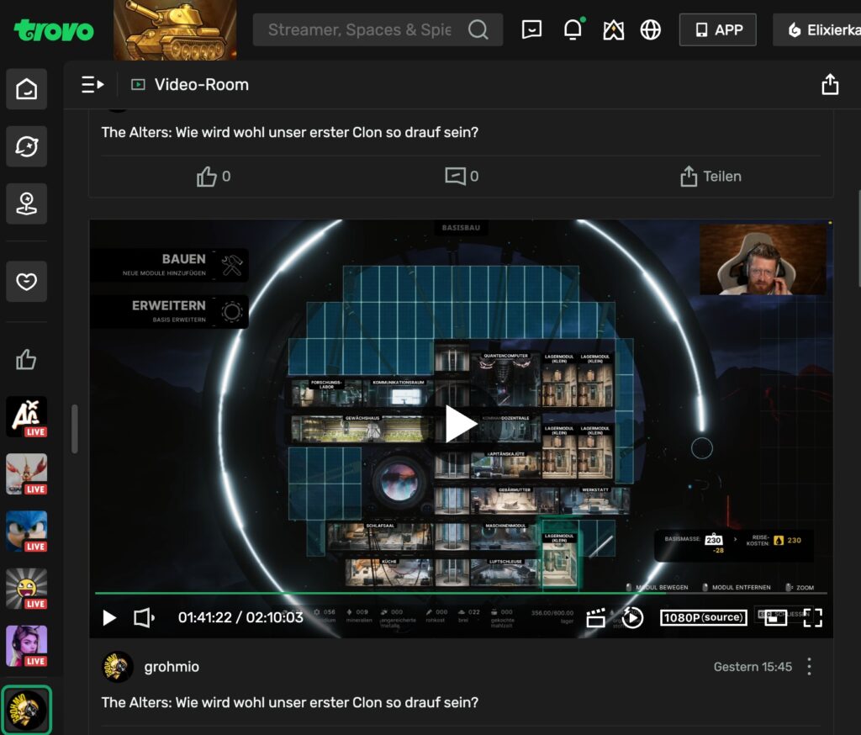Open the heart following sidebar icon
The image size is (861, 735).
click(x=26, y=282)
